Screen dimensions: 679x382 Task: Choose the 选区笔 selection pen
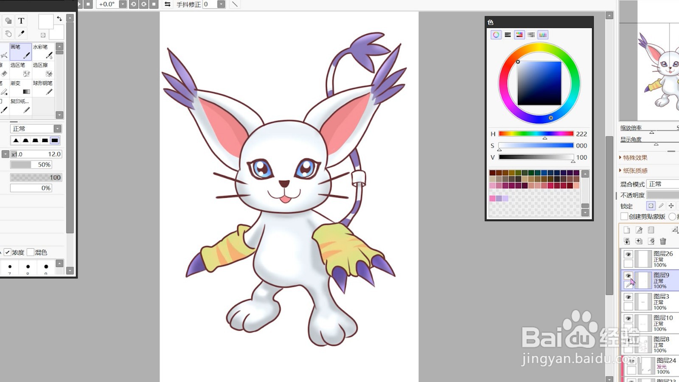pos(21,70)
